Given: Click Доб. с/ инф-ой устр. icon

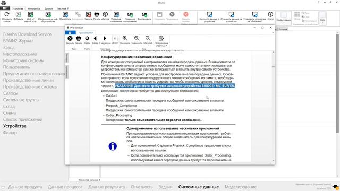Looking at the screenshot, I should pos(30,14).
